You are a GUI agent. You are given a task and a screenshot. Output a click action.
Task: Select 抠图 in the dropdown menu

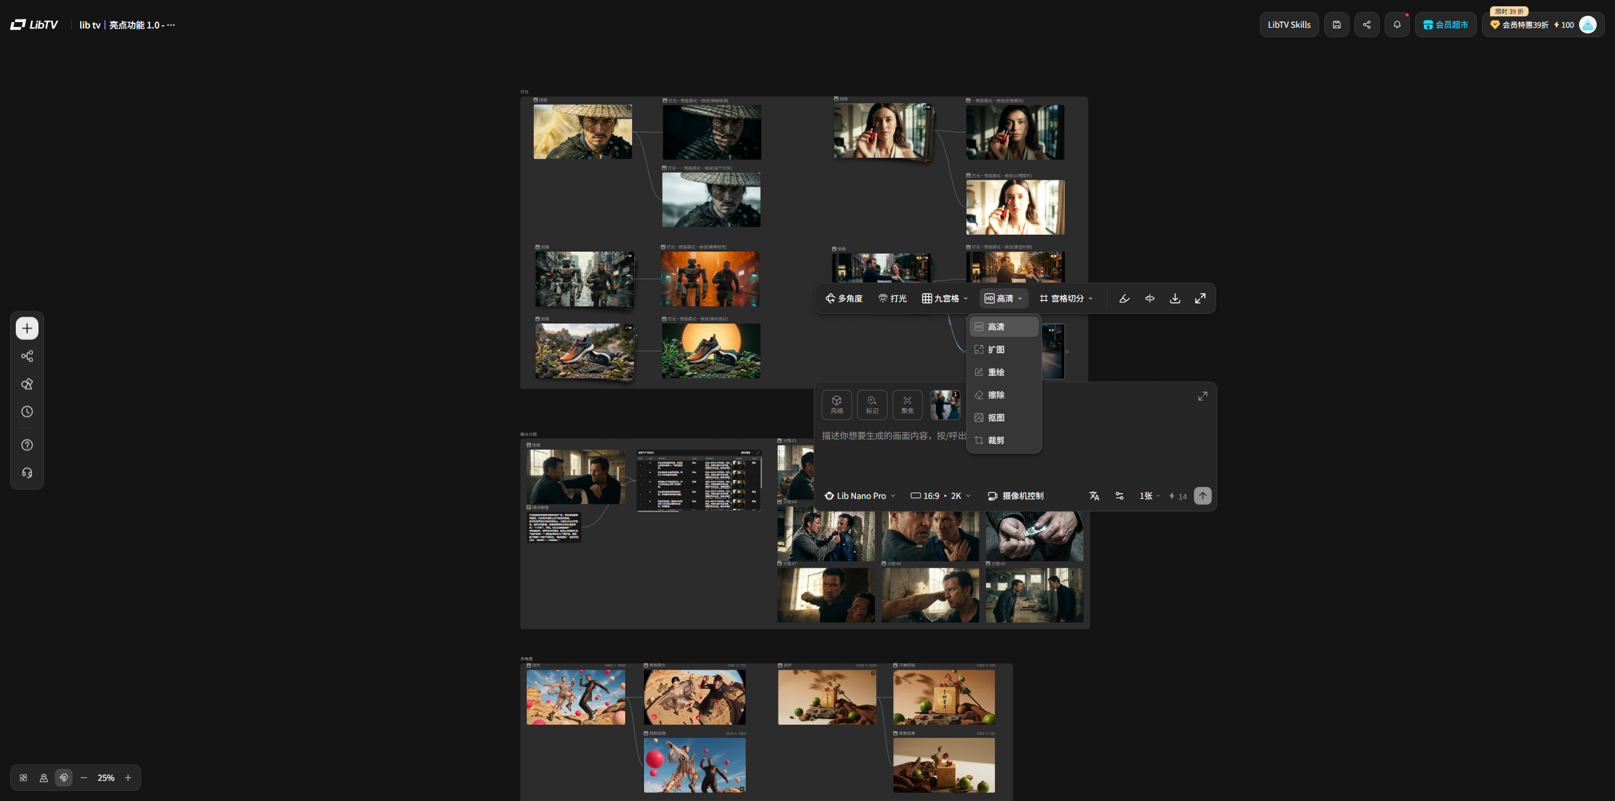(1004, 418)
